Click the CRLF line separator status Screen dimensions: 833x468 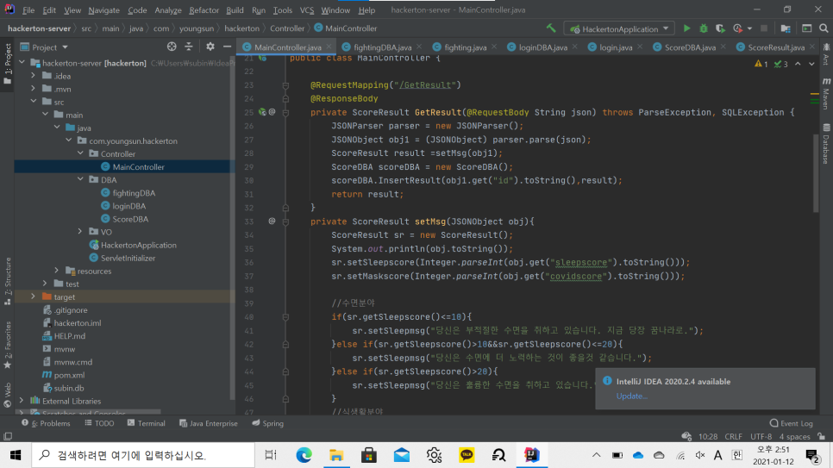tap(733, 437)
